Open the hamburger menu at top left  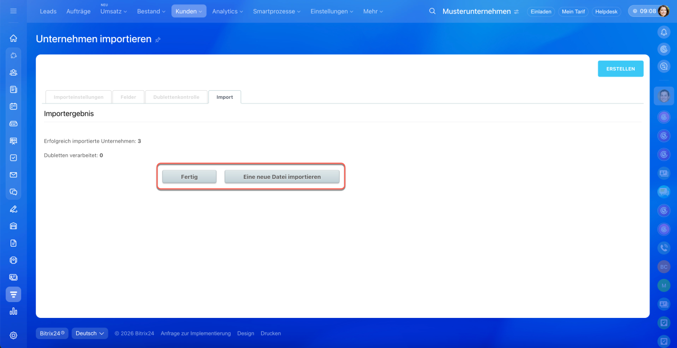point(13,11)
